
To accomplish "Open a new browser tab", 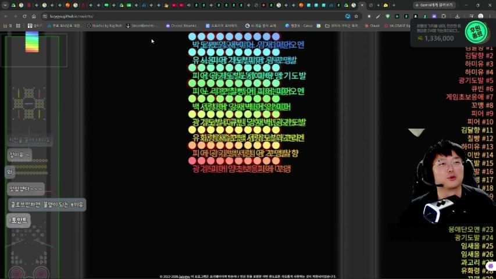I will [394, 5].
